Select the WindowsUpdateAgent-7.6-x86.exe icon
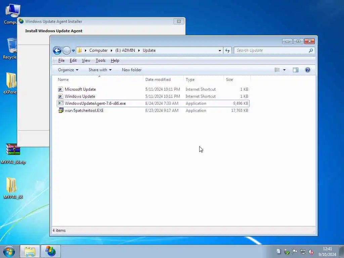The height and width of the screenshot is (258, 344). (x=61, y=103)
